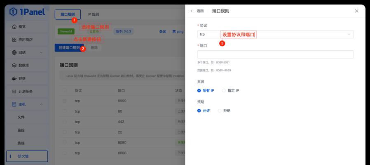
Task: Open 文件 in the sidebar
Action: point(21,117)
